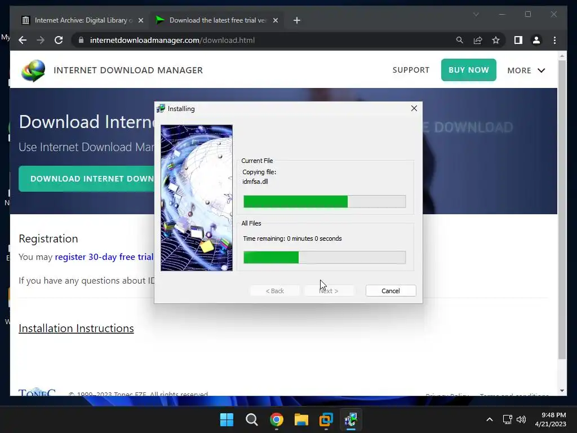
Task: Expand the MORE dropdown menu
Action: click(x=526, y=70)
